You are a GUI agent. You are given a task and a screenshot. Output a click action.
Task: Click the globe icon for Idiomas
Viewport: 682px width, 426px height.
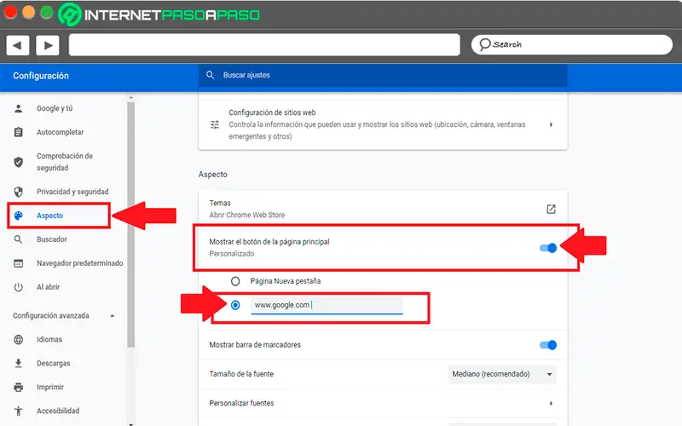[x=18, y=339]
